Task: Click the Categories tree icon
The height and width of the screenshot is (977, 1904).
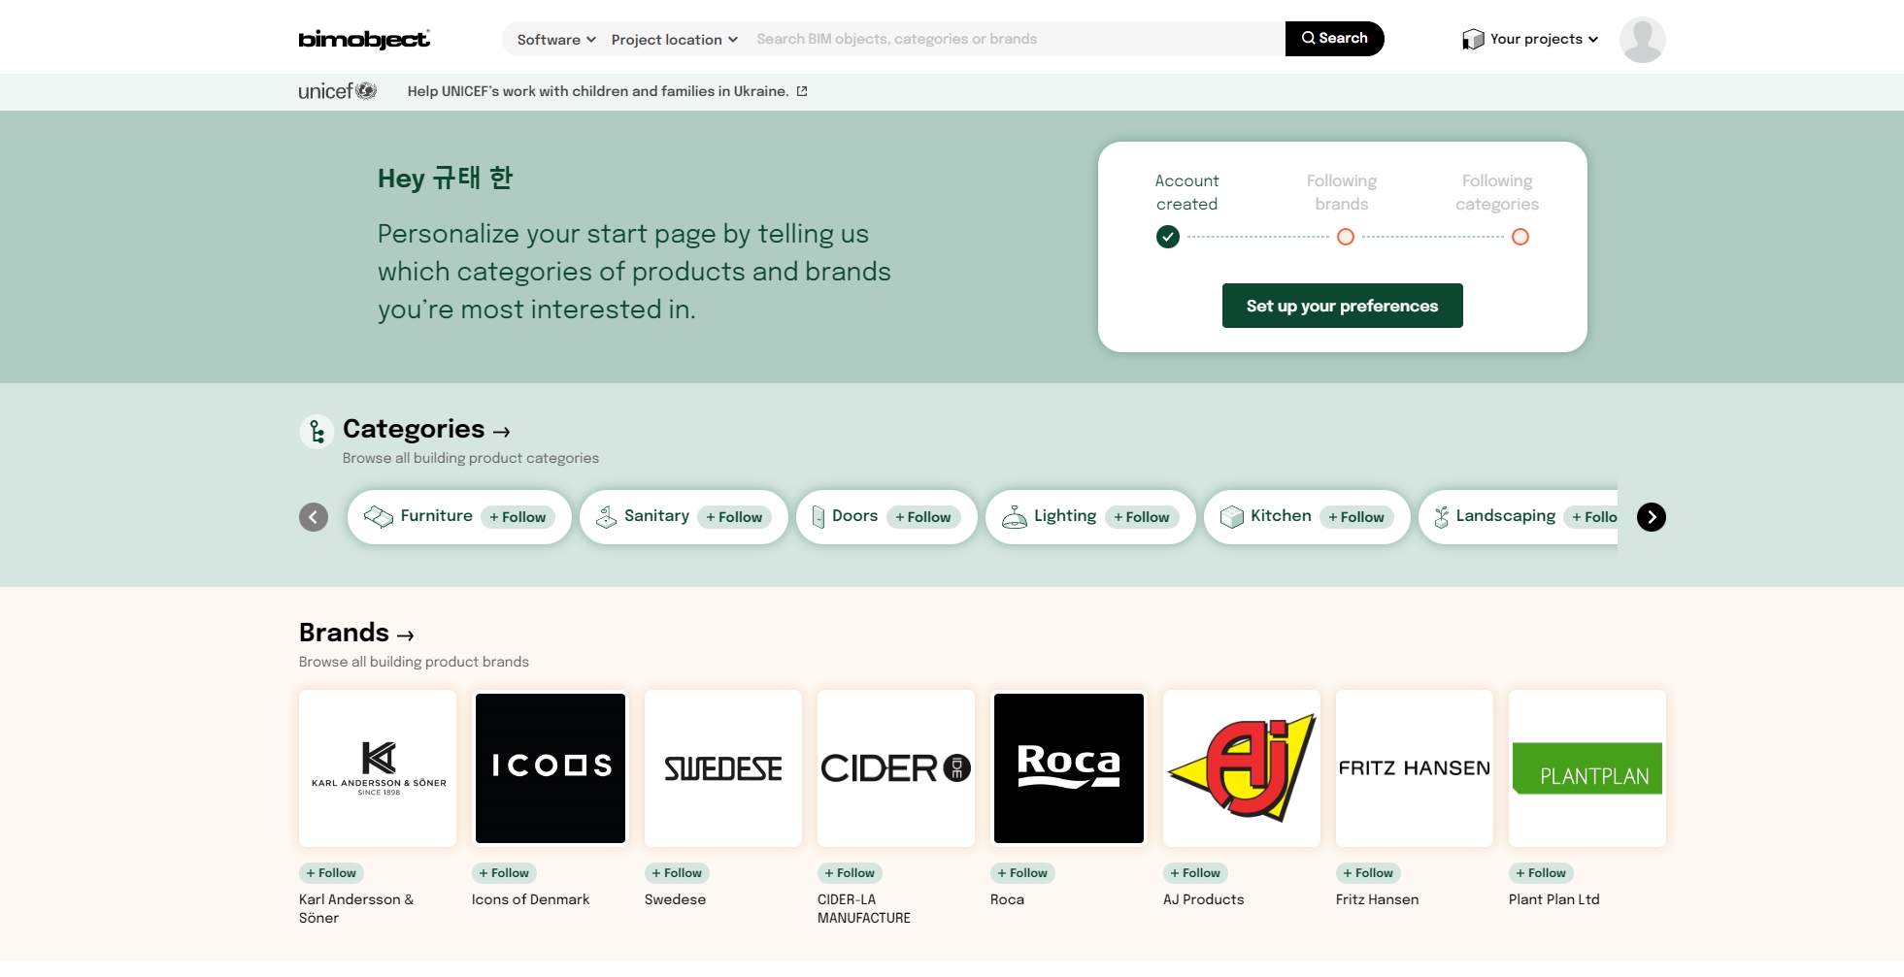Action: [x=317, y=431]
